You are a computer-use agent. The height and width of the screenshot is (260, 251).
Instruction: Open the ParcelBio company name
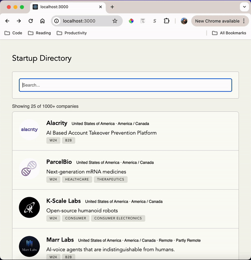click(59, 162)
